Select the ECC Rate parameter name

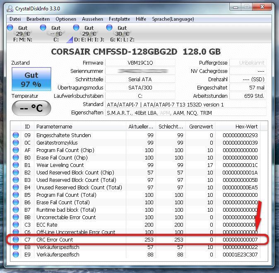click(x=47, y=225)
